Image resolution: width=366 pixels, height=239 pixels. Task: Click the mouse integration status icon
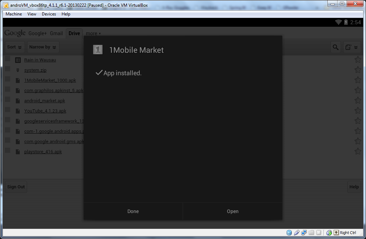[x=329, y=232]
